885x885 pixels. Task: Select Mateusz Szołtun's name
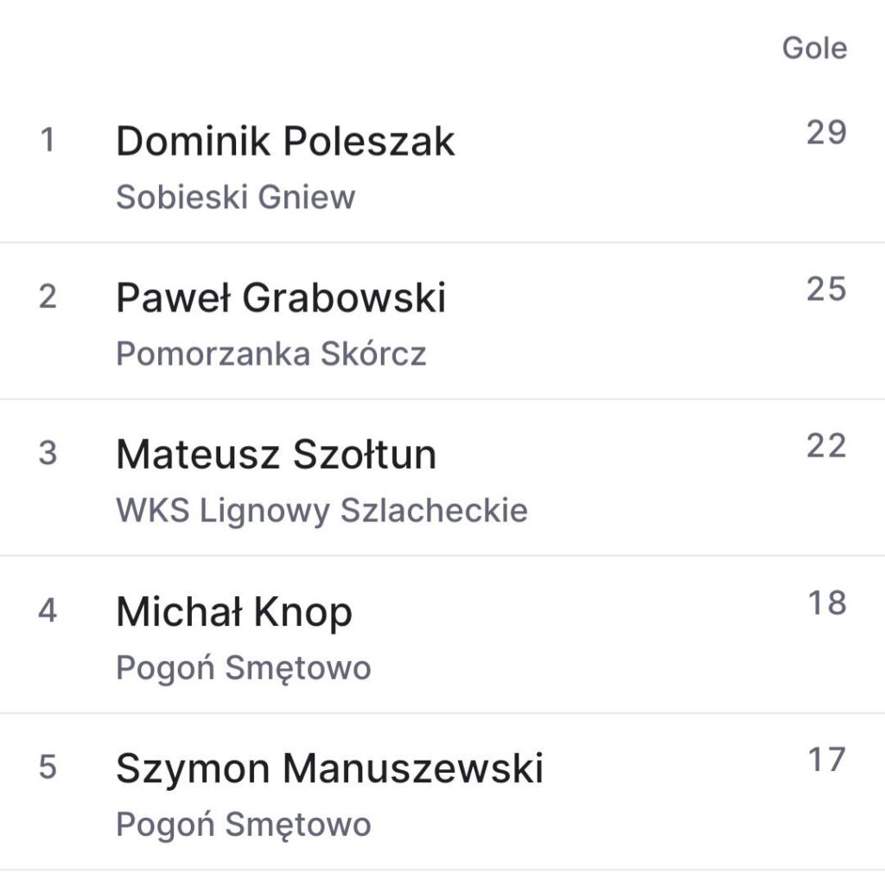[277, 455]
